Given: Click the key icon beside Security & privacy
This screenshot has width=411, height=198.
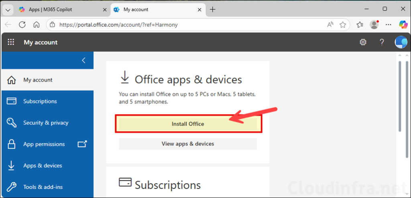Looking at the screenshot, I should pyautogui.click(x=12, y=123).
